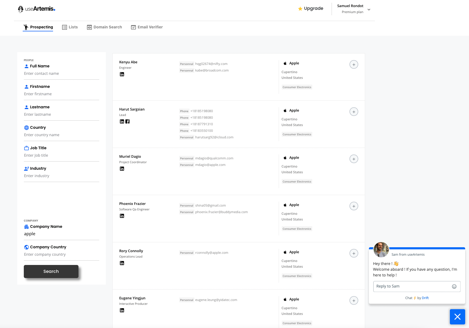This screenshot has width=469, height=328.
Task: Click the name Muriel Dagio
Action: pos(130,156)
